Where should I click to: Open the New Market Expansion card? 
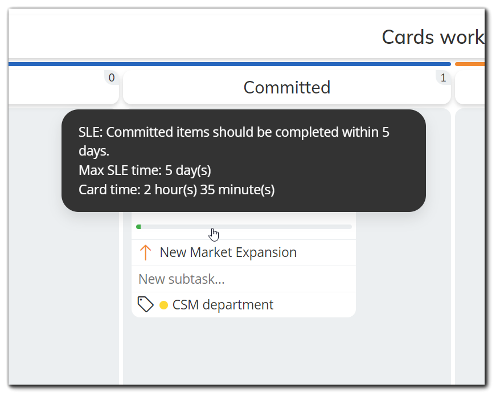click(x=228, y=252)
